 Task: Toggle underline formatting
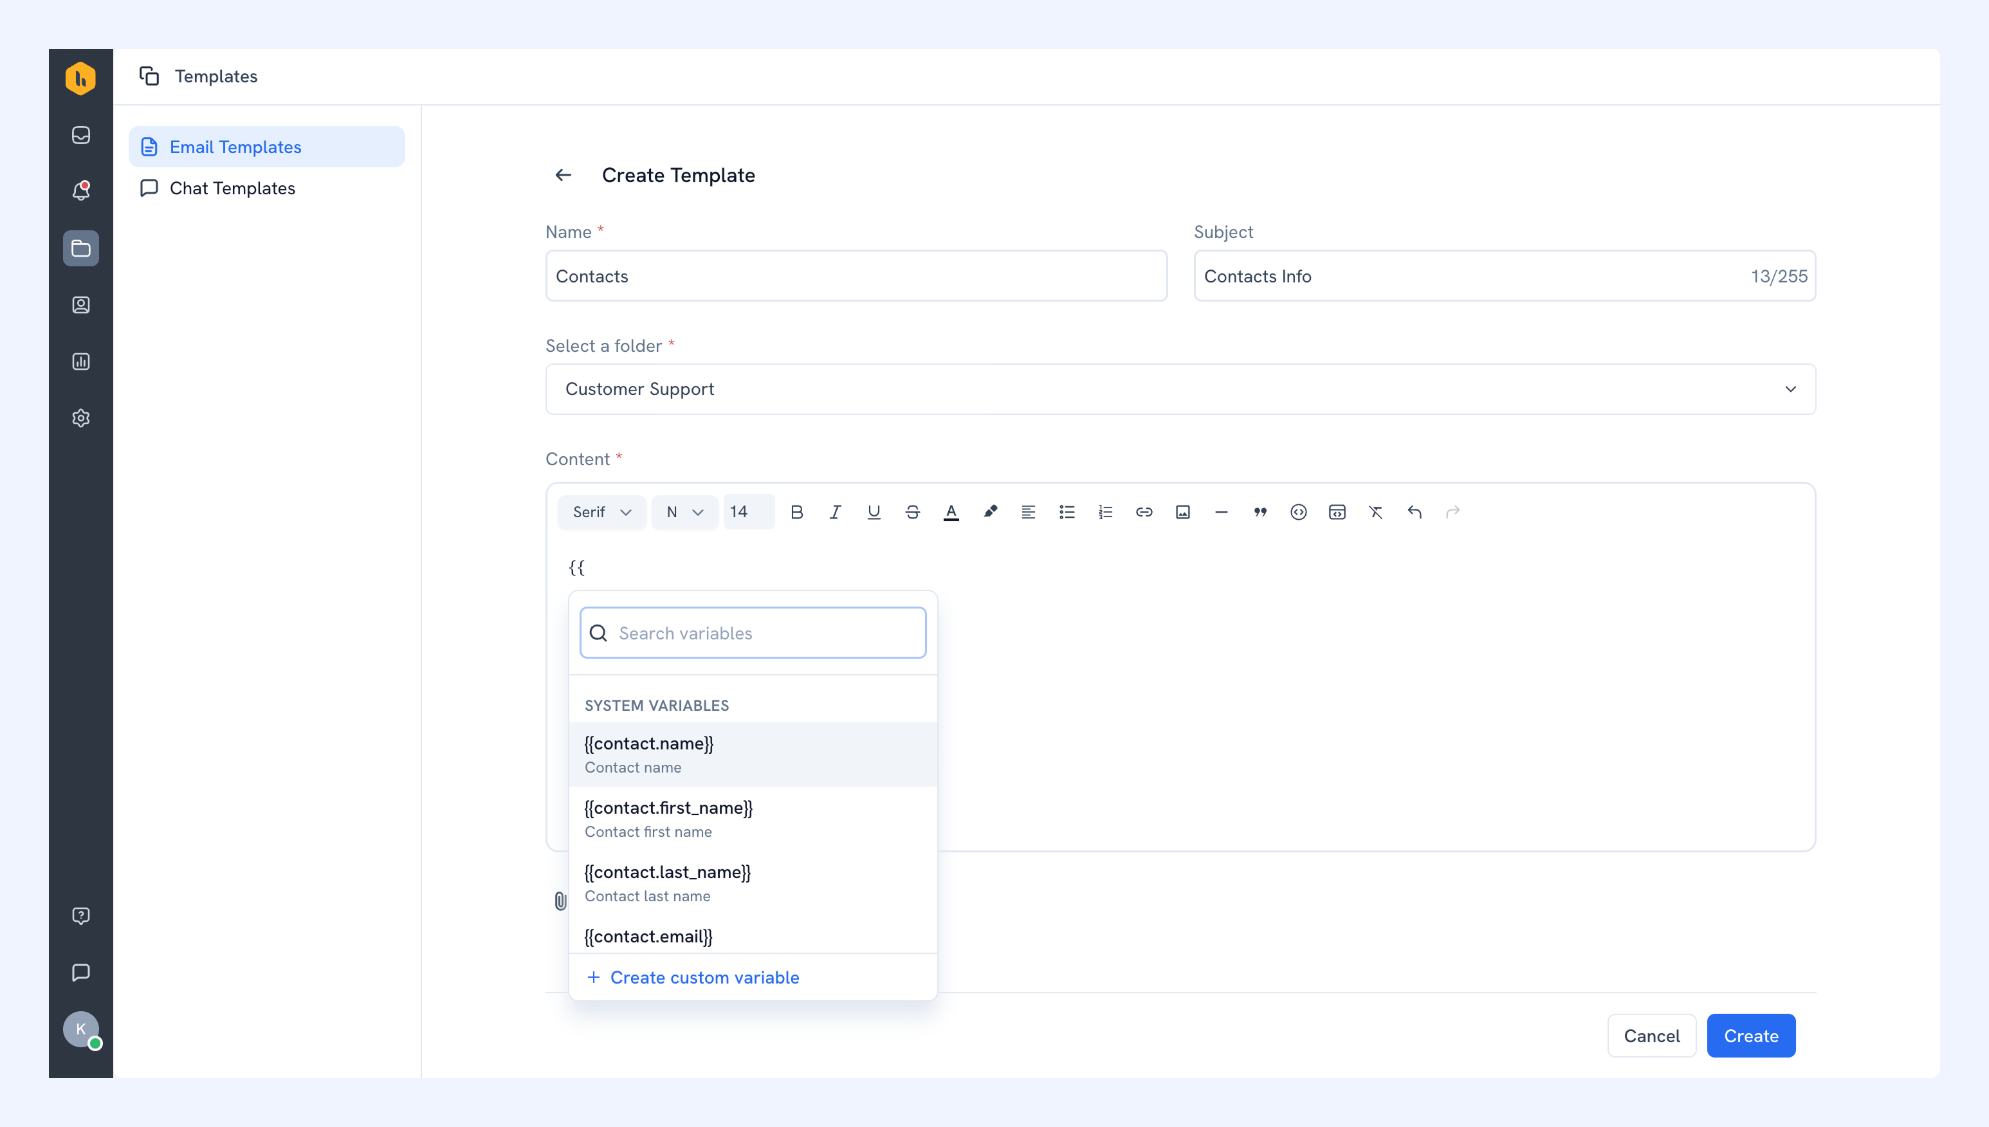pyautogui.click(x=874, y=511)
